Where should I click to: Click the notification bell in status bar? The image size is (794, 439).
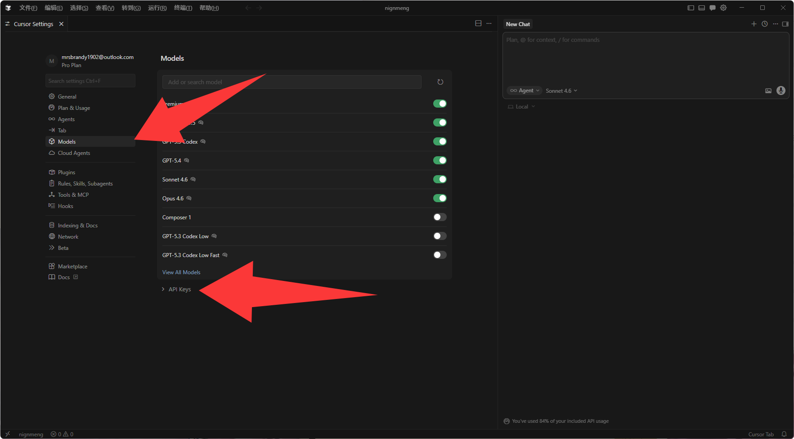784,434
